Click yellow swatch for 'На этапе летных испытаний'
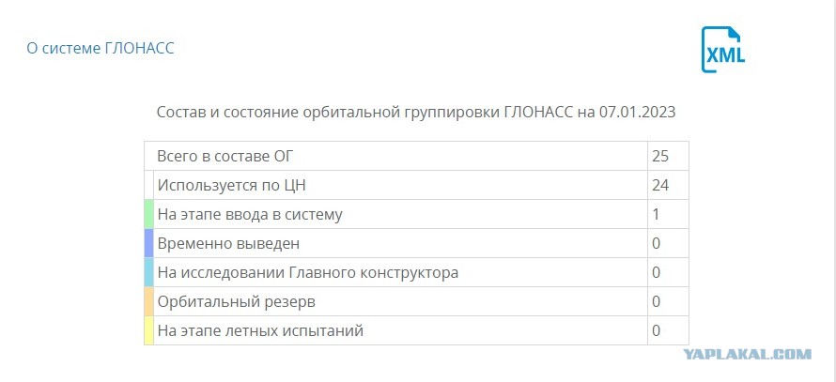Viewport: 836px width, 382px height. 148,330
